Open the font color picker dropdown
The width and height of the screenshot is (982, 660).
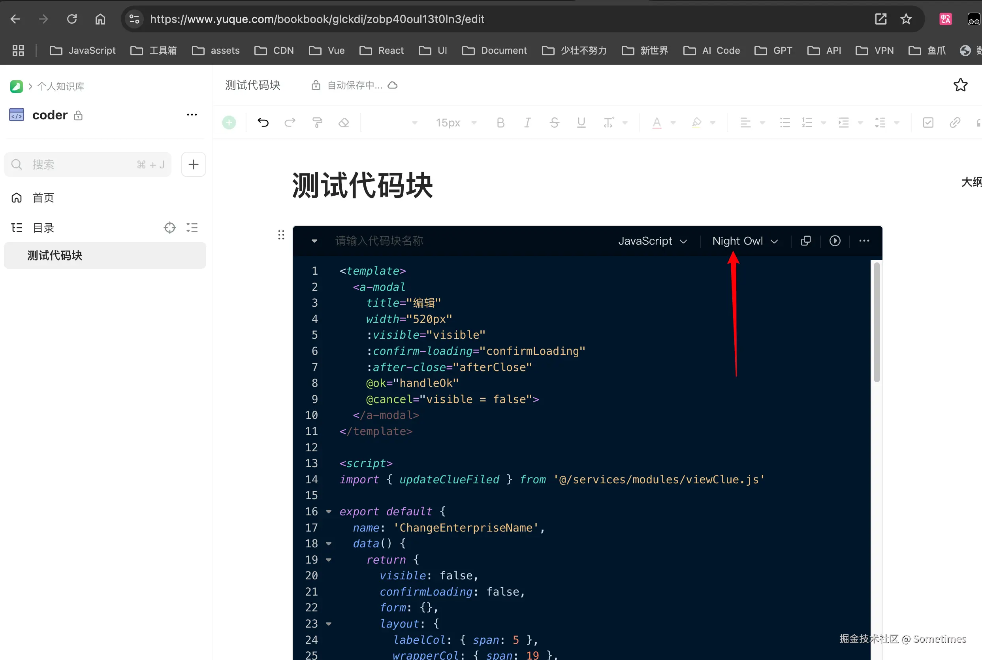673,123
